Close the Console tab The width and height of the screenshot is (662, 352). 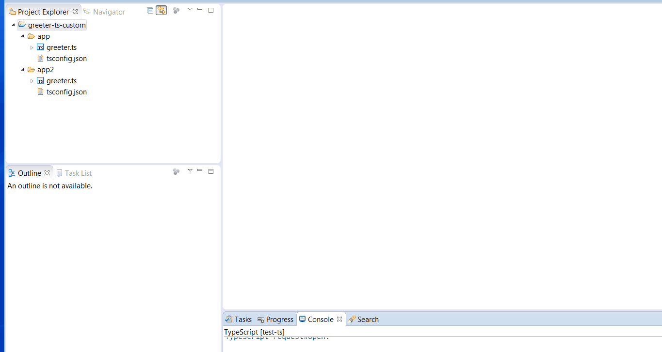[x=339, y=319]
